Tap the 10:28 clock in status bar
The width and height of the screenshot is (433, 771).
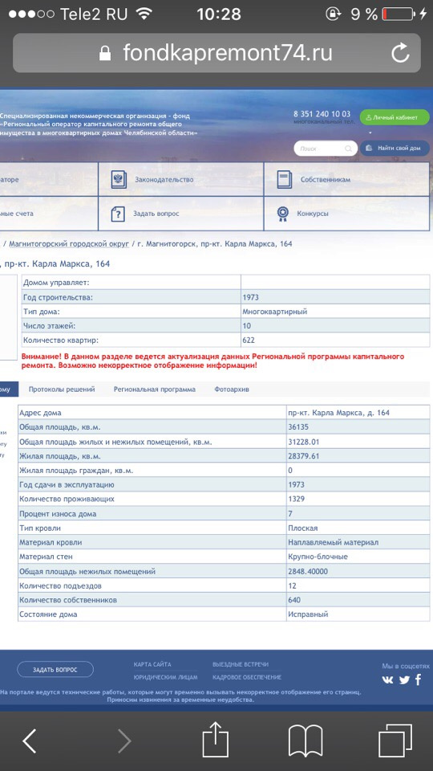click(x=219, y=14)
